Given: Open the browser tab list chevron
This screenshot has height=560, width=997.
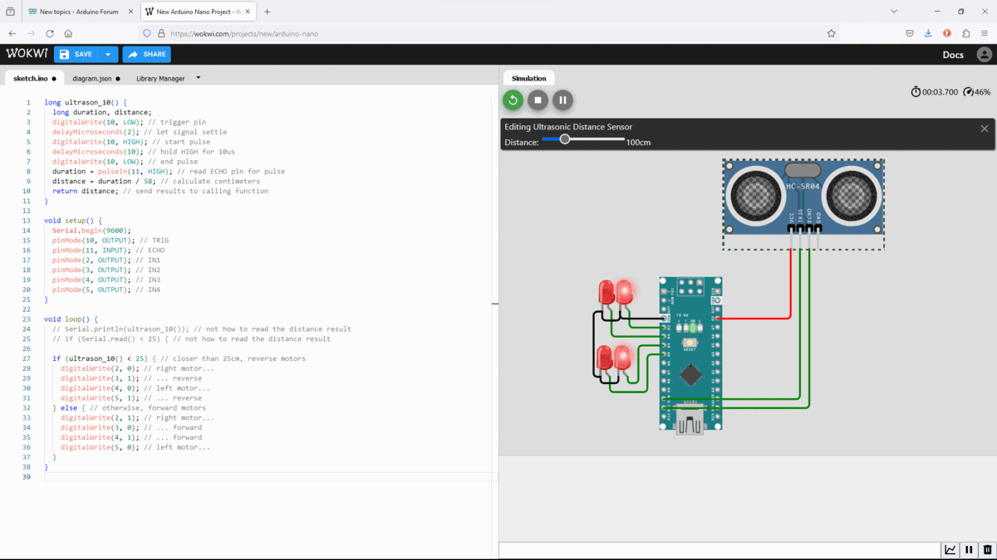Looking at the screenshot, I should [892, 10].
